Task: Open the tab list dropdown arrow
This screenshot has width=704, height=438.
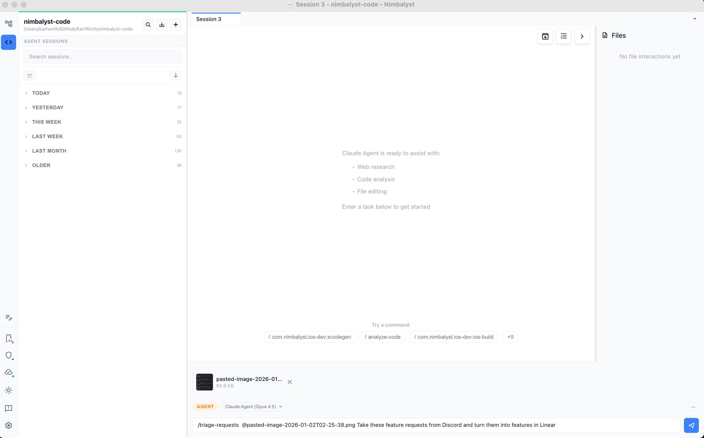Action: click(694, 19)
